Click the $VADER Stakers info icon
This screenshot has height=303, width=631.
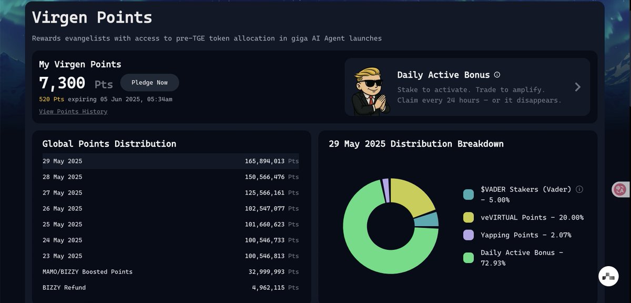tap(579, 189)
